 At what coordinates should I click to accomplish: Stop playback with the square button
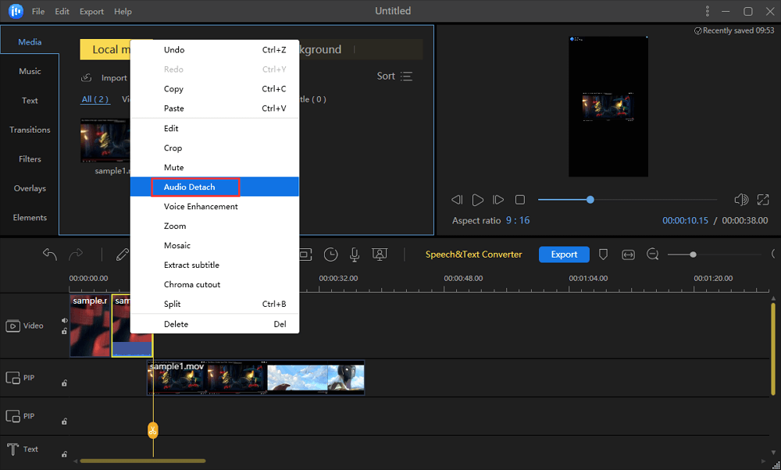(x=520, y=200)
